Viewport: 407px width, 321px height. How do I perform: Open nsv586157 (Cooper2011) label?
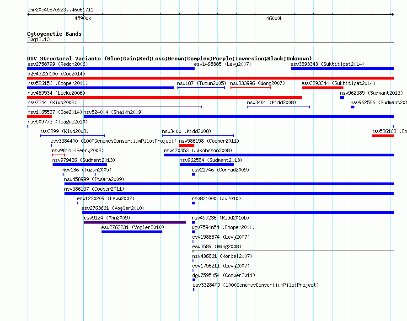pyautogui.click(x=94, y=189)
